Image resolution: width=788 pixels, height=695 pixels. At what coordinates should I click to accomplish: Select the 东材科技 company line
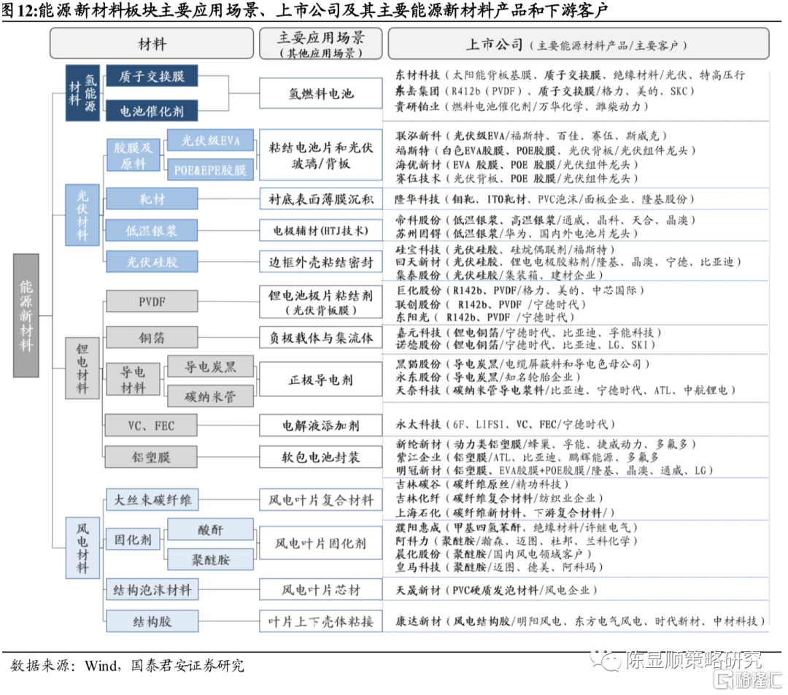tap(570, 75)
